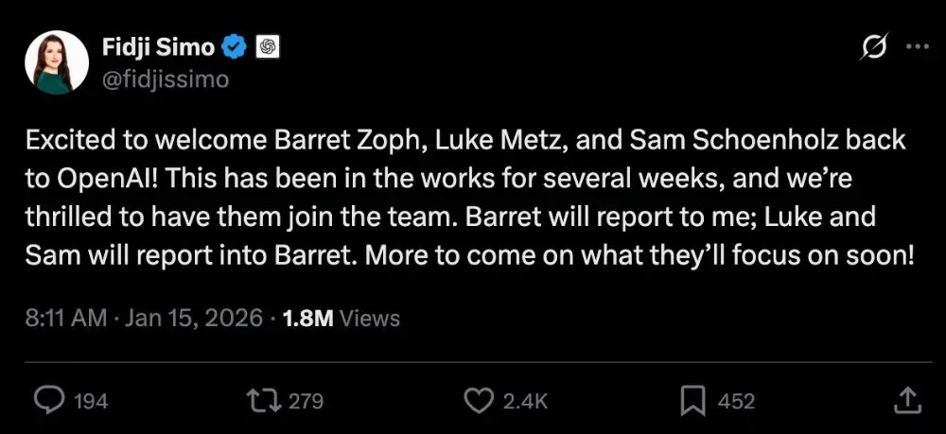Open Fidji Simo's profile picture

coord(58,62)
